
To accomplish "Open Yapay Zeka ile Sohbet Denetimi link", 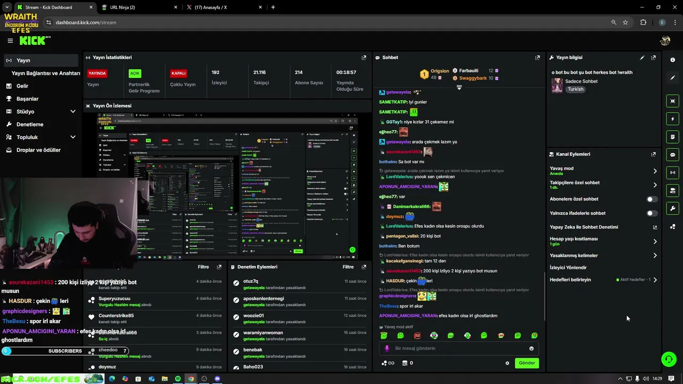I will point(603,227).
